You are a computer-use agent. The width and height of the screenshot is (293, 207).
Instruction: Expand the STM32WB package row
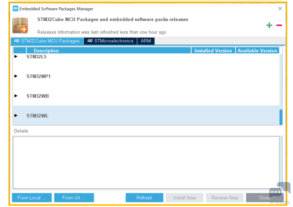[16, 96]
